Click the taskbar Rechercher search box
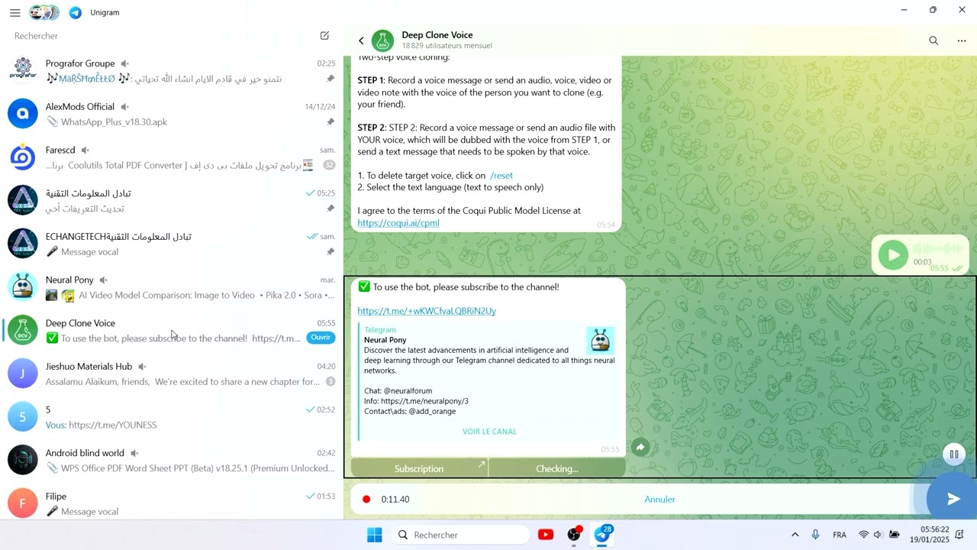The image size is (977, 550). pyautogui.click(x=461, y=535)
